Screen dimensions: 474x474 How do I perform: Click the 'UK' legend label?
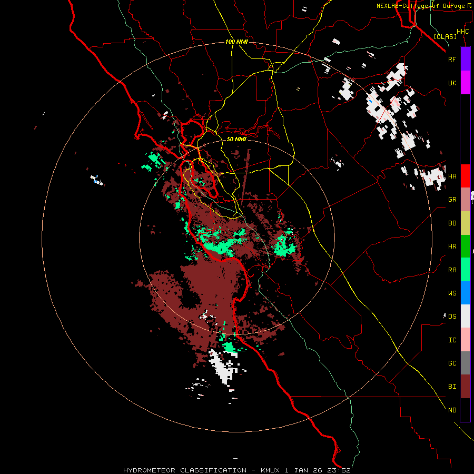pyautogui.click(x=452, y=83)
